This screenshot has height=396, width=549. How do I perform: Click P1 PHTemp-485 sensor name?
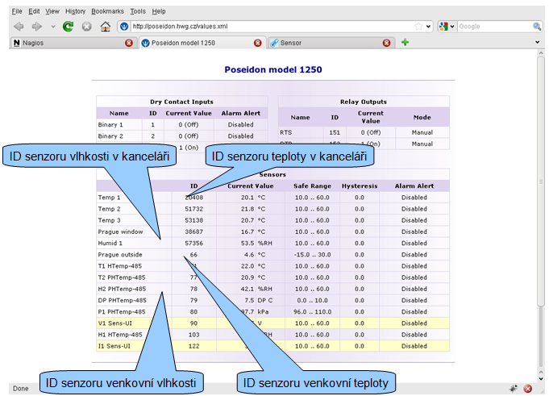pos(122,311)
